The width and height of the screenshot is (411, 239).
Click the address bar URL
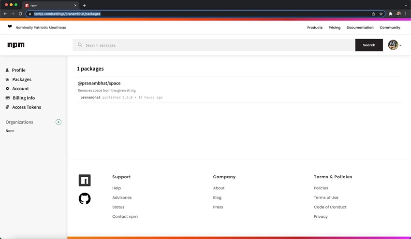(x=67, y=14)
